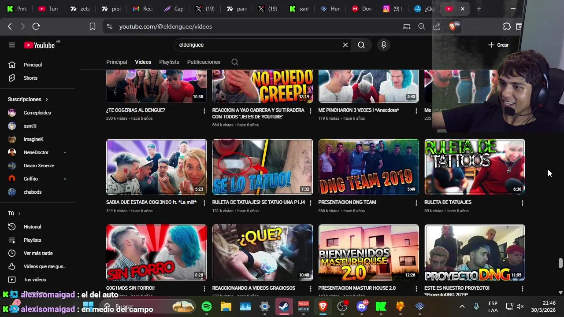The height and width of the screenshot is (317, 564).
Task: Search within the channel using magnifier icon
Action: [x=235, y=62]
